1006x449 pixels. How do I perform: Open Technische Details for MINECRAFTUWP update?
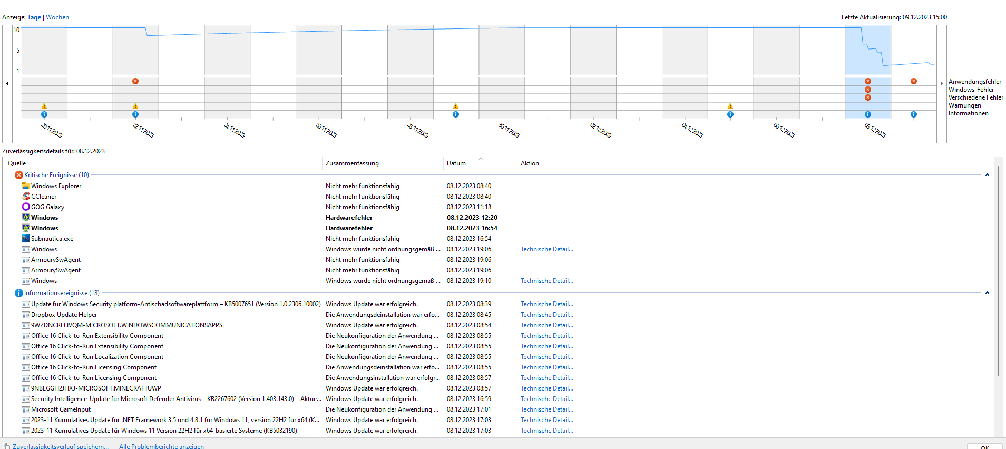point(547,388)
